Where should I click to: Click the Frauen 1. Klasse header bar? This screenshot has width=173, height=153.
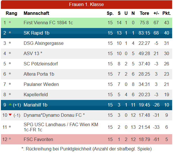86,5
